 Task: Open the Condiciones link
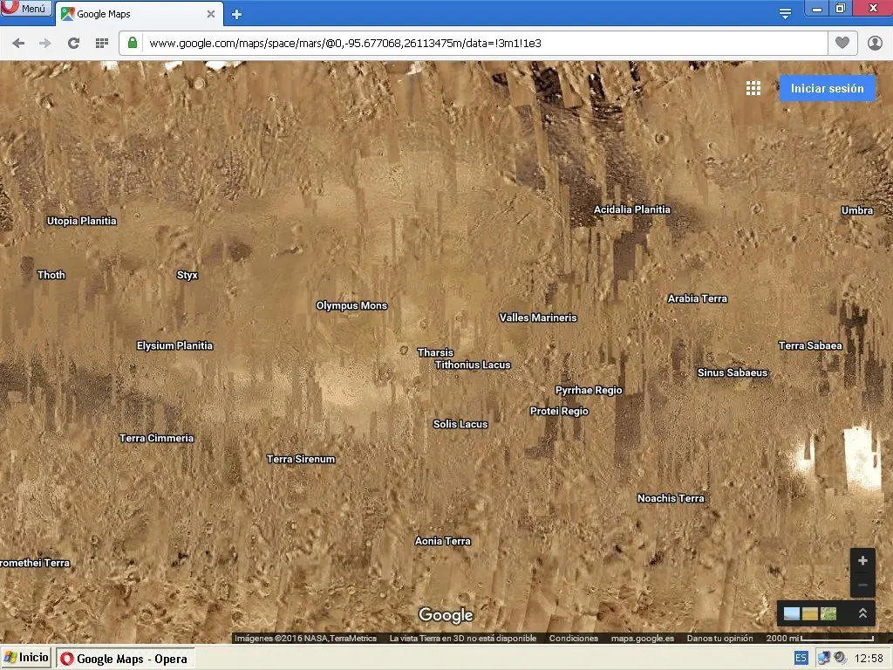[x=574, y=638]
